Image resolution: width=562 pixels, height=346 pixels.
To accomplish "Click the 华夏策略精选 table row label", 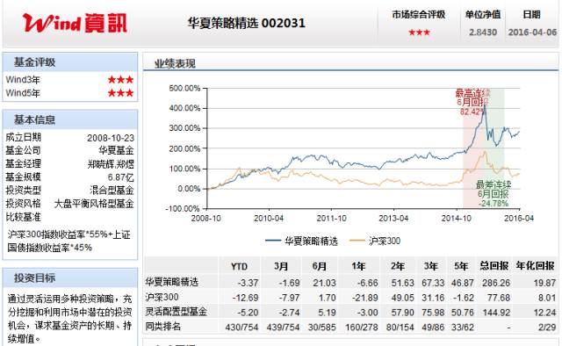I will (172, 282).
